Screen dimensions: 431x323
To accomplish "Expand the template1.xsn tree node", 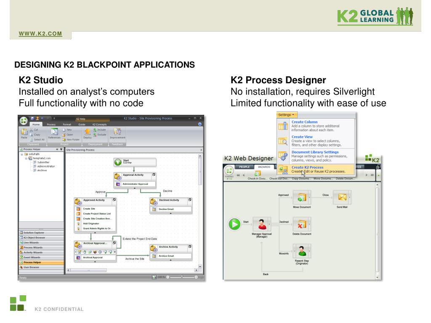I will coord(26,158).
